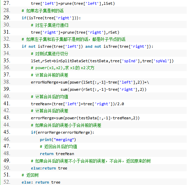Click comment '# 计算合并前的误差' on line 37

(49, 75)
